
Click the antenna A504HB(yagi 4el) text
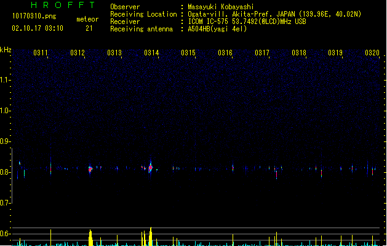217,29
